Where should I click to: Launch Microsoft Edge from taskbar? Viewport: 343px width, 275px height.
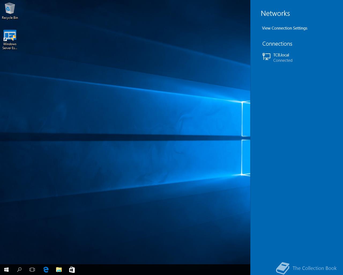[x=46, y=270]
